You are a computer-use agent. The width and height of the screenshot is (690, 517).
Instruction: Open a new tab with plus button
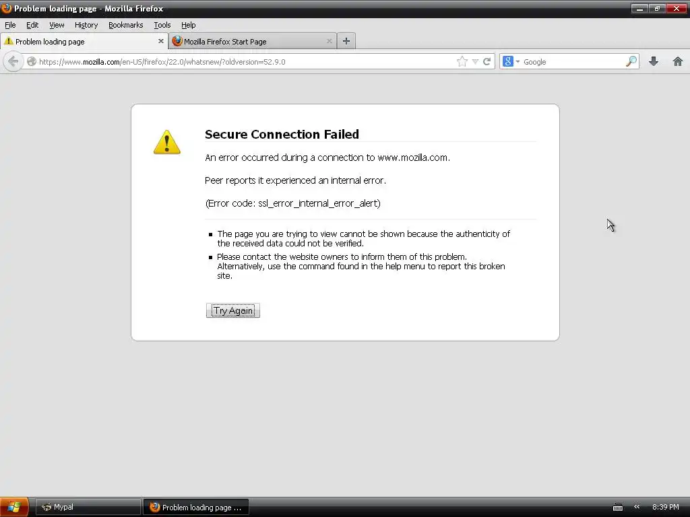point(346,41)
